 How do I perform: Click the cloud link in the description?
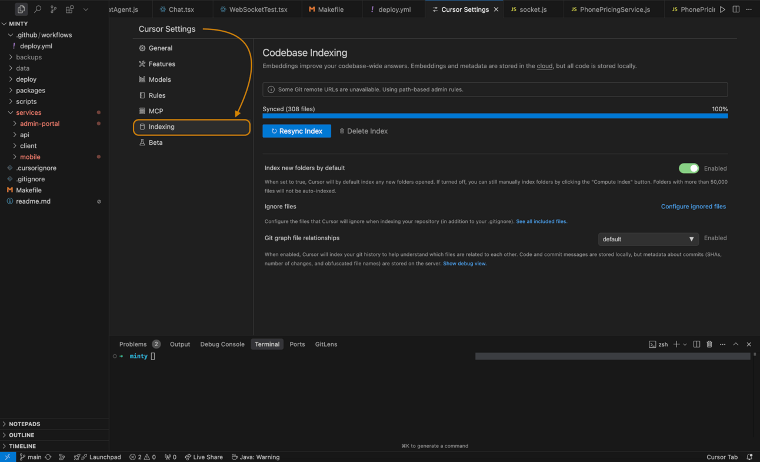click(x=545, y=66)
